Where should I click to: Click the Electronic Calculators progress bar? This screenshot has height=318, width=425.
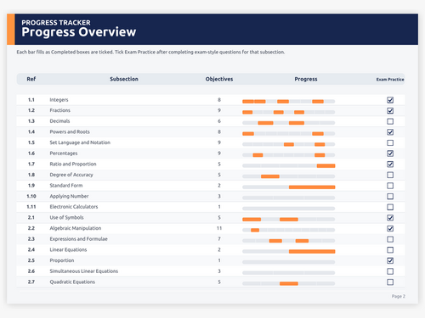click(289, 209)
